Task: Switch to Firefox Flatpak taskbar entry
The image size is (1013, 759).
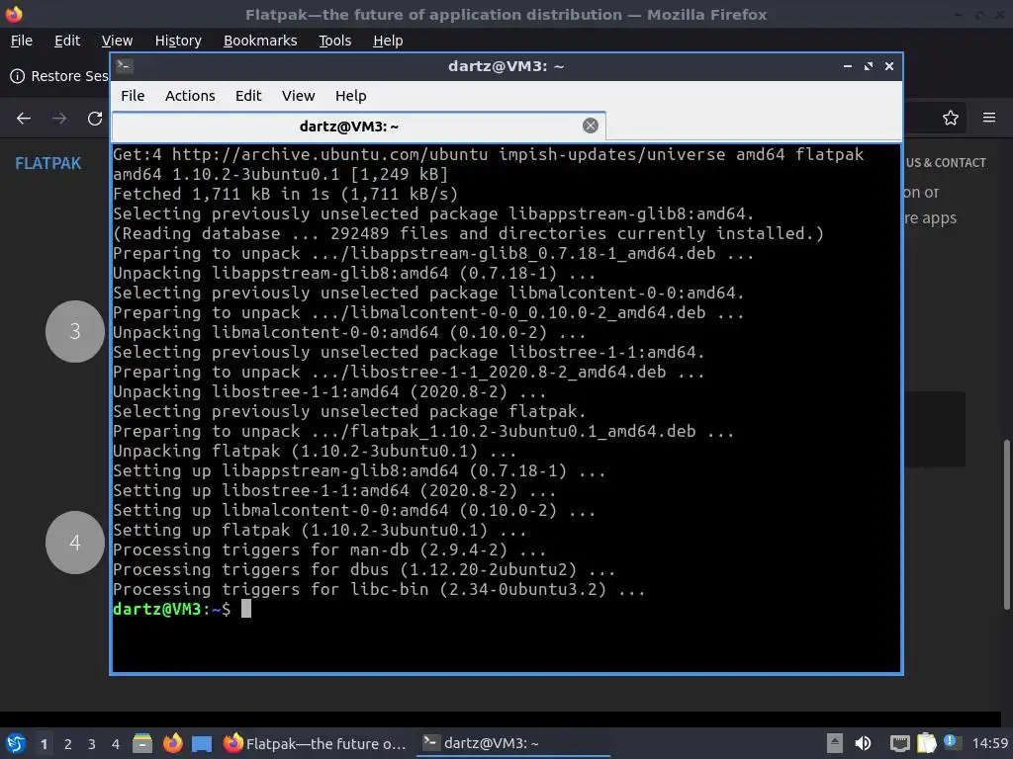Action: point(315,743)
